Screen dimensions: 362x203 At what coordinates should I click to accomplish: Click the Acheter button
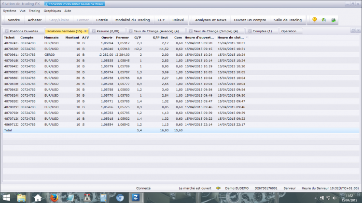pos(35,20)
